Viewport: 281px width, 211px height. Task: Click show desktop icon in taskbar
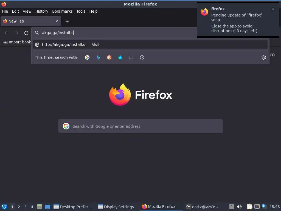[x=47, y=207]
